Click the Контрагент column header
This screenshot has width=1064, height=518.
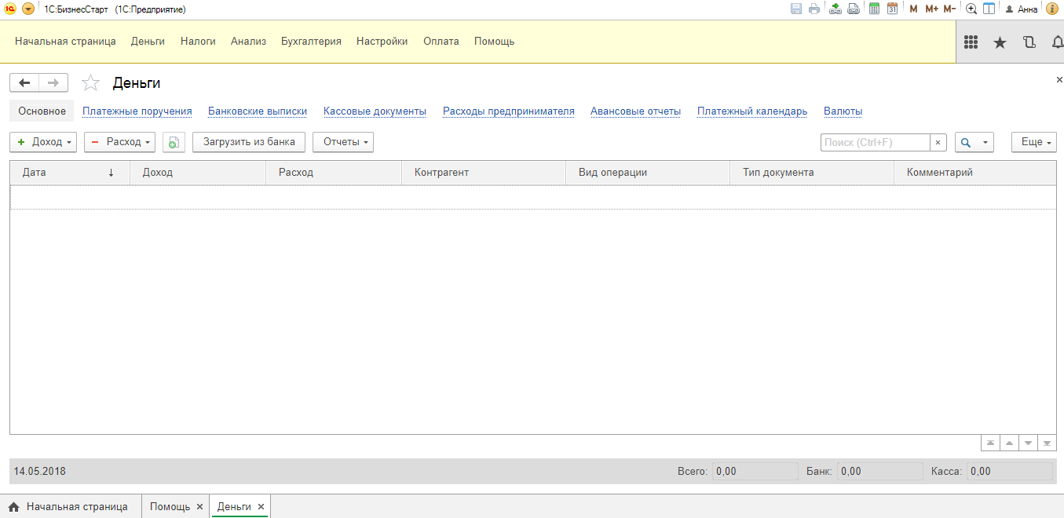point(484,173)
